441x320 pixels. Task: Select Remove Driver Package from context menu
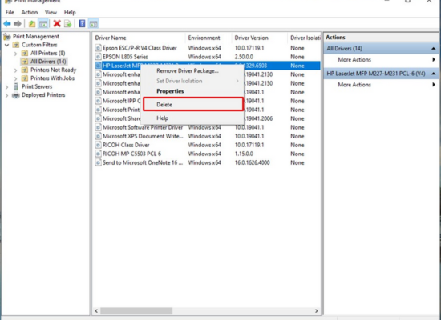point(188,70)
